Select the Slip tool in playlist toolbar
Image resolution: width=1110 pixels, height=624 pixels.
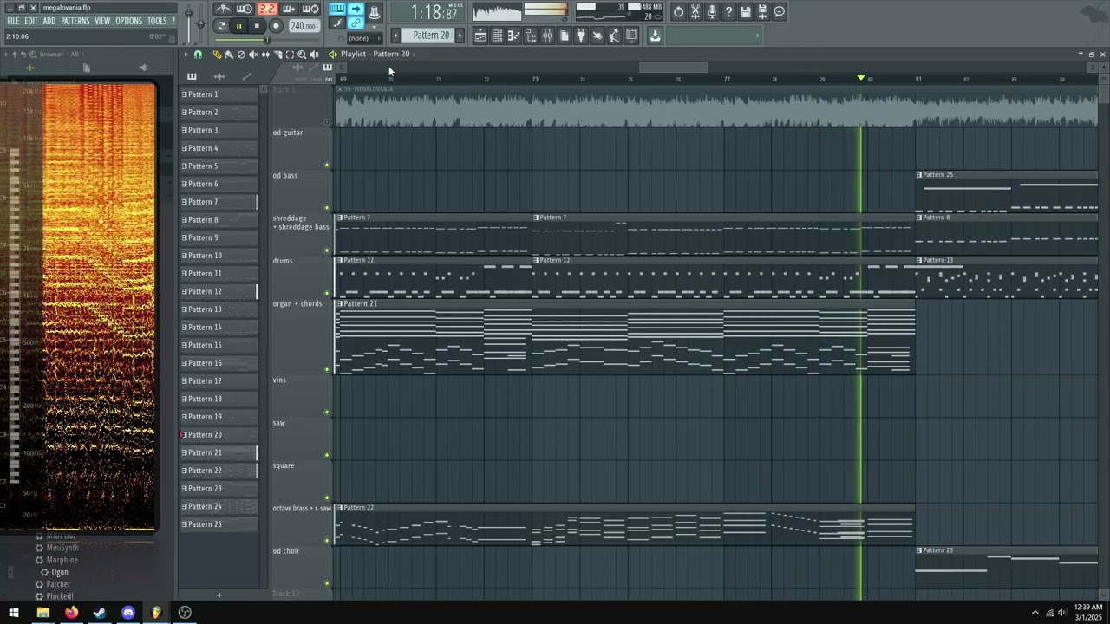265,54
